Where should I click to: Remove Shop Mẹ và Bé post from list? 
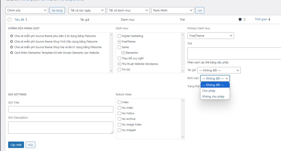point(12,47)
